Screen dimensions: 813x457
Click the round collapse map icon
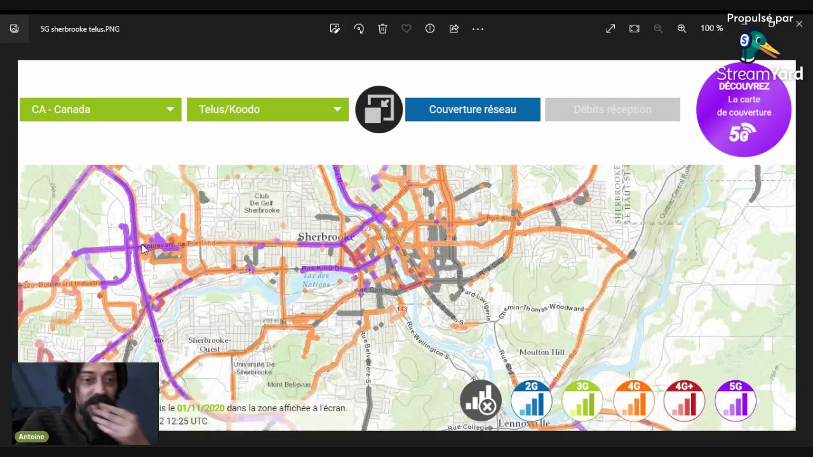(379, 109)
